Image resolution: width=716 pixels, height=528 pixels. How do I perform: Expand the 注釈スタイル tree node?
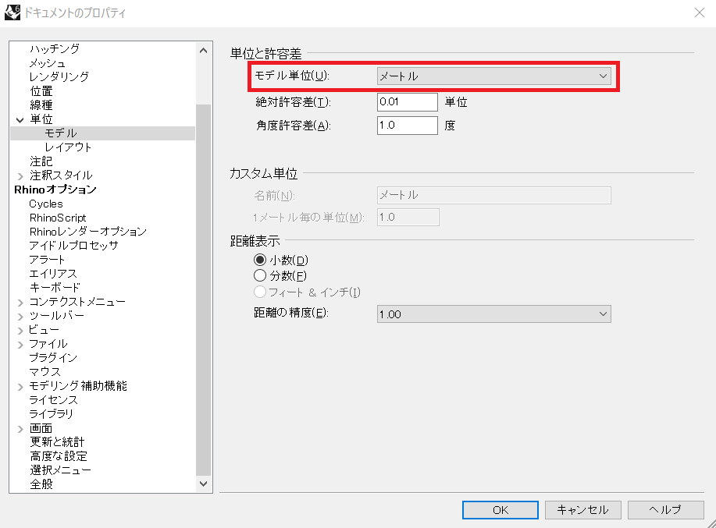pyautogui.click(x=20, y=176)
